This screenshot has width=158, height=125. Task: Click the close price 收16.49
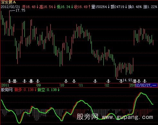pyautogui.click(x=81, y=7)
